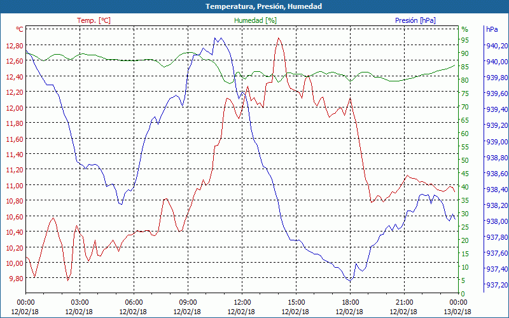
Task: Click the 11,80 temperature axis value
Action: click(x=15, y=123)
